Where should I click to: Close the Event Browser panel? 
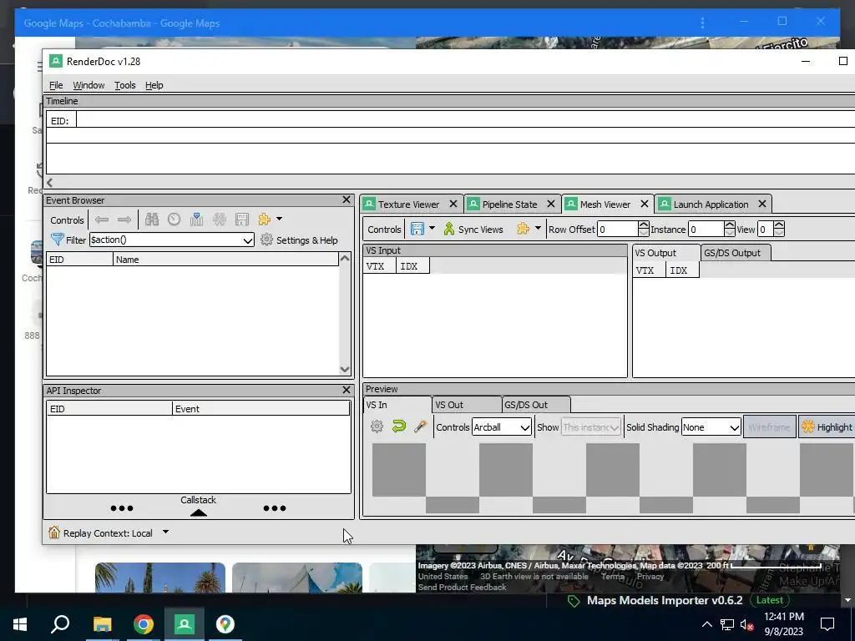(347, 200)
